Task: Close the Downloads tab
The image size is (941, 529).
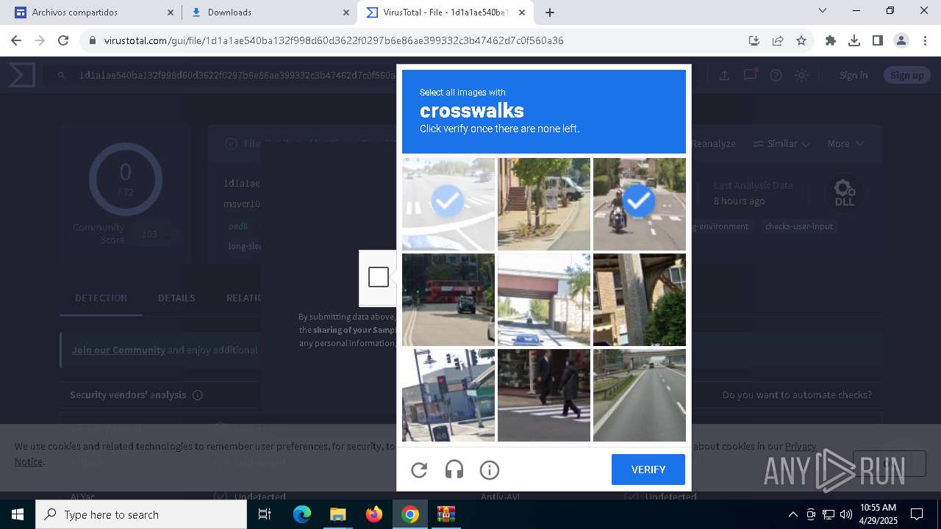Action: pyautogui.click(x=346, y=12)
